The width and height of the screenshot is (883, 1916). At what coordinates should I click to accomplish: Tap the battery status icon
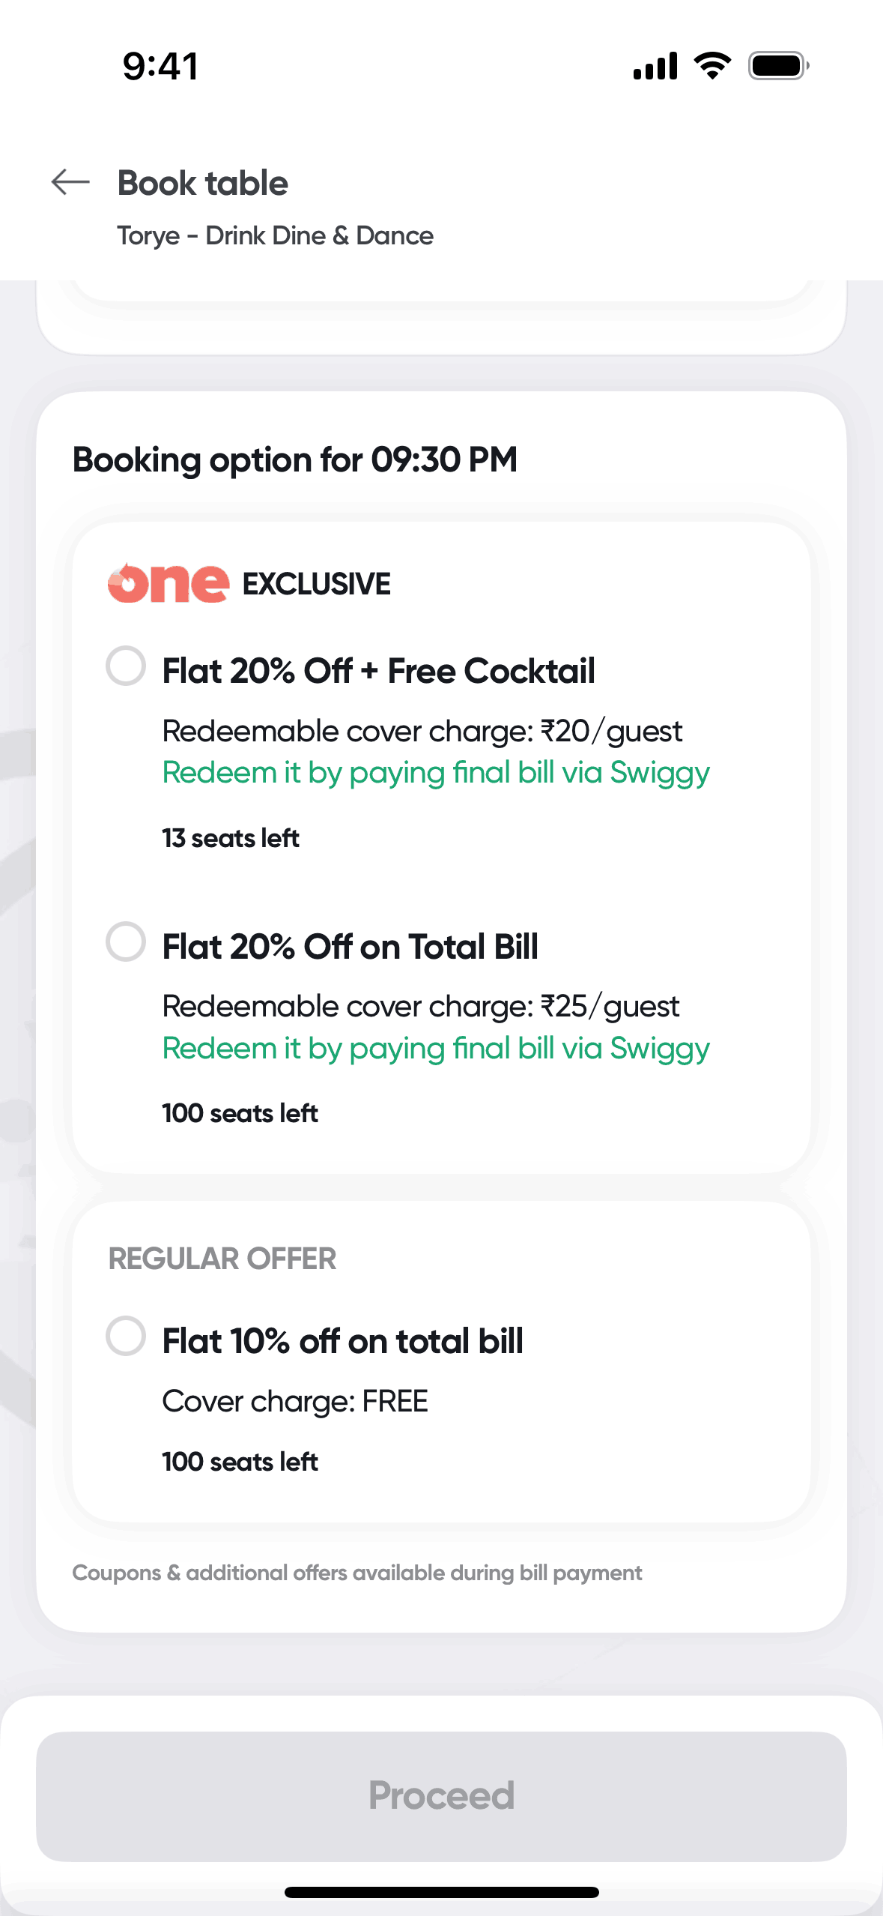778,66
